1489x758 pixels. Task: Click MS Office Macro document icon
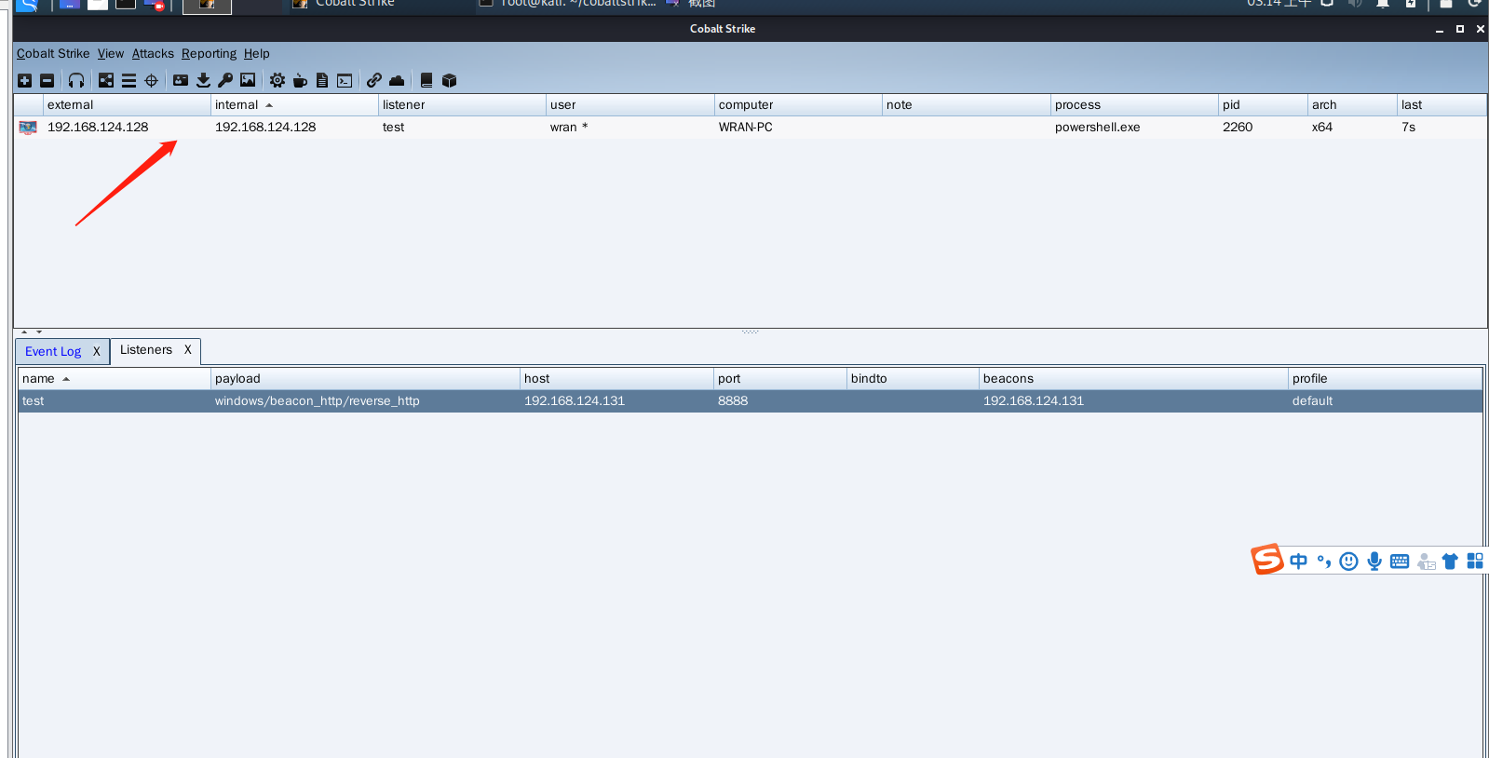(x=322, y=81)
